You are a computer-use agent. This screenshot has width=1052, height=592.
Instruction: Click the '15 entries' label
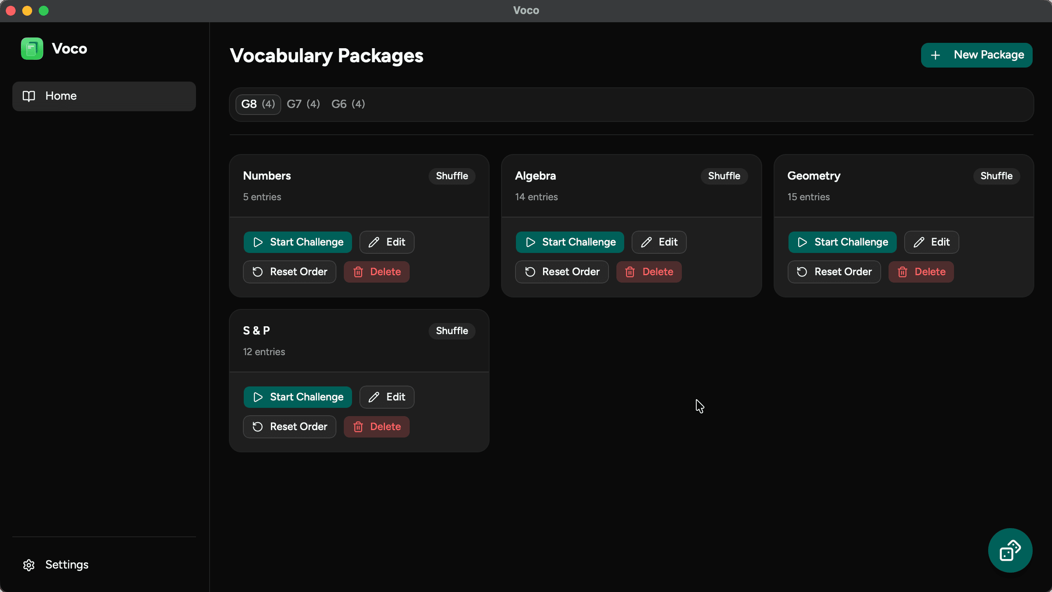click(x=809, y=197)
